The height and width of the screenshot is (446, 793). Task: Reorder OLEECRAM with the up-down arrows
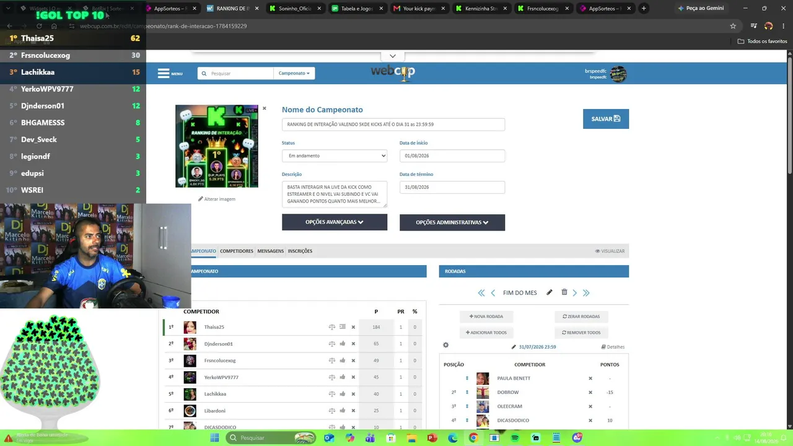467,406
